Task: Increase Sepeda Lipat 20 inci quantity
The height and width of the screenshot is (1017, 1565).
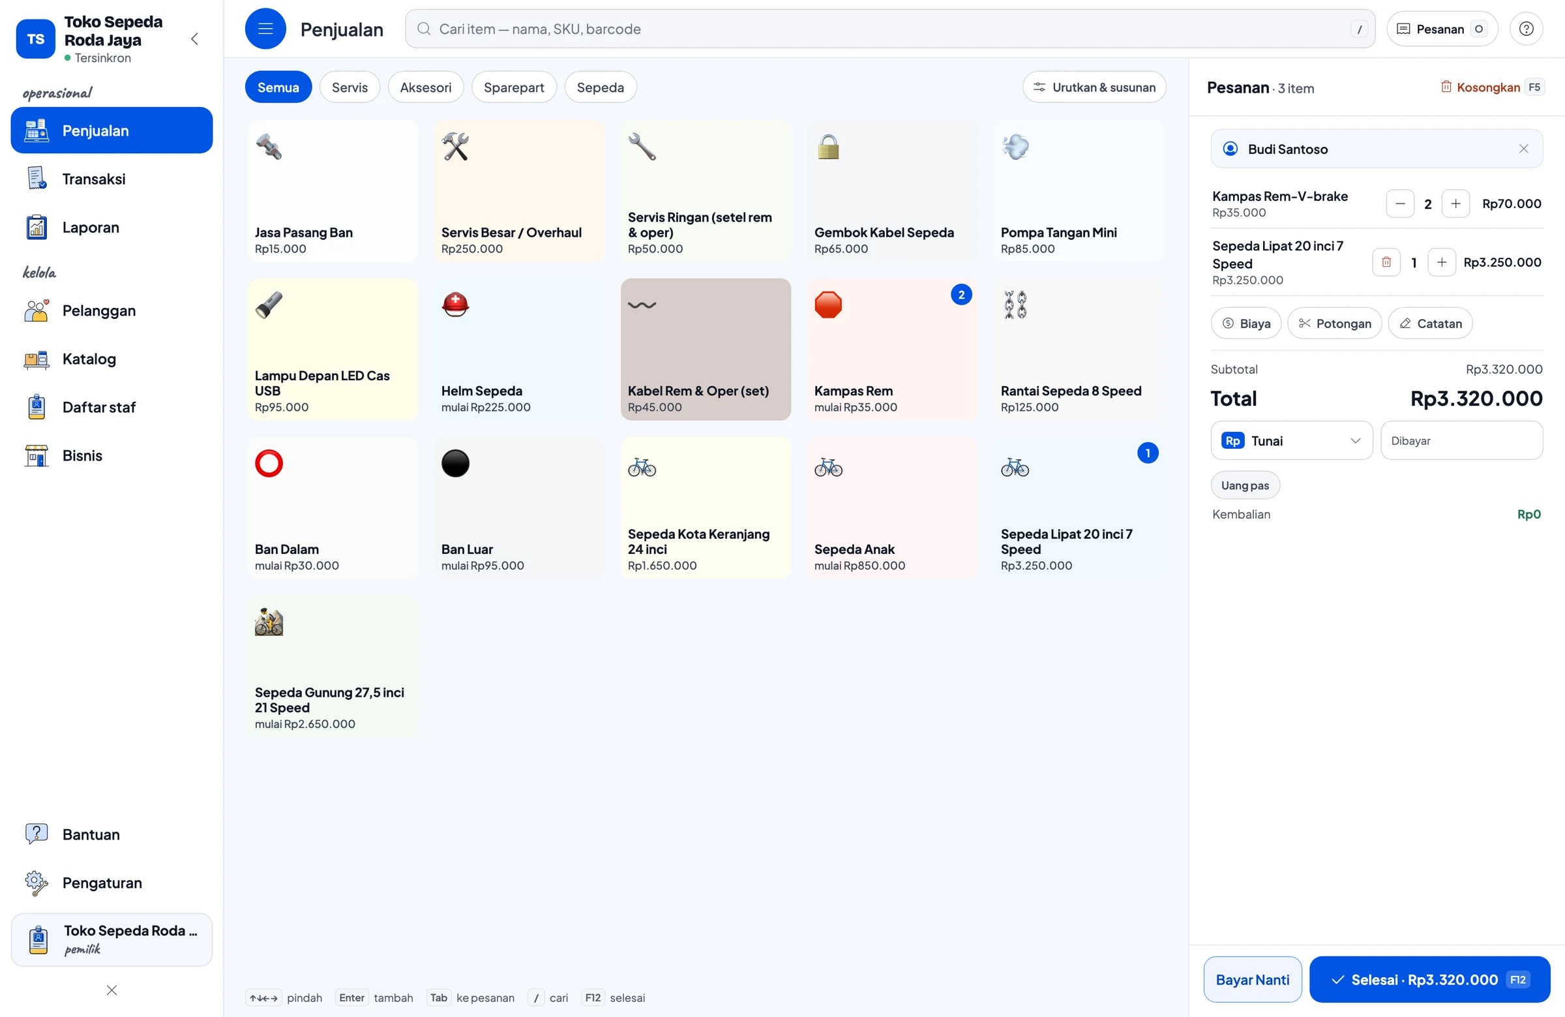Action: tap(1441, 262)
